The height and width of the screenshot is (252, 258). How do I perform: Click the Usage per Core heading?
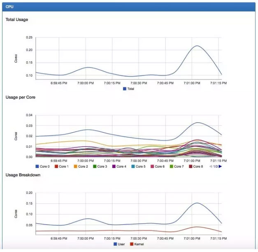[21, 97]
